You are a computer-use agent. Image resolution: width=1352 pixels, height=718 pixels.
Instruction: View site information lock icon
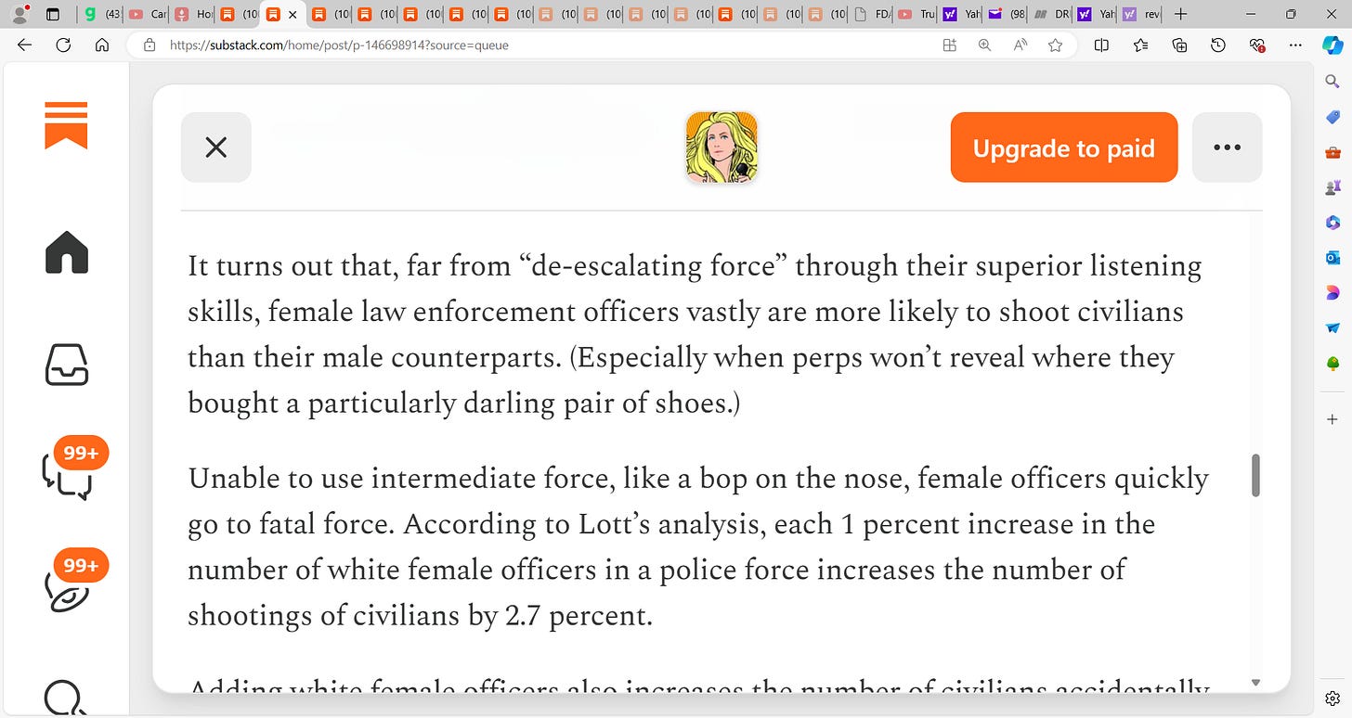click(x=149, y=45)
